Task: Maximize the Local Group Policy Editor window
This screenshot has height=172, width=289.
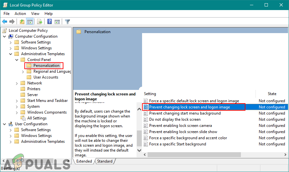Action: pos(266,5)
